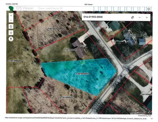
Task: Click the GIS Viewer header title
Action: coord(25,8)
